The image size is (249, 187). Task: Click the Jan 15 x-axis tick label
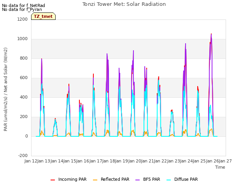tap(70, 161)
